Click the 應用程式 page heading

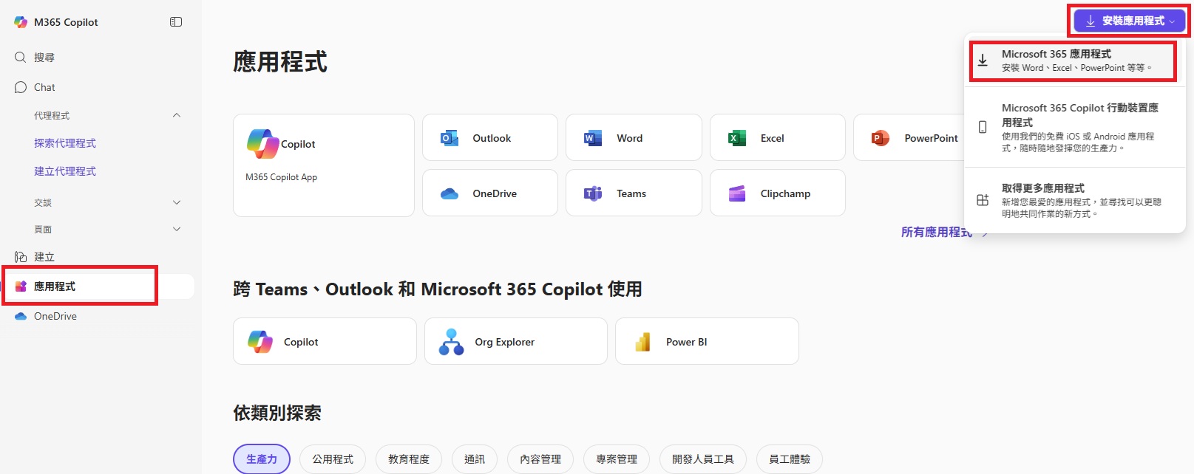(x=280, y=62)
